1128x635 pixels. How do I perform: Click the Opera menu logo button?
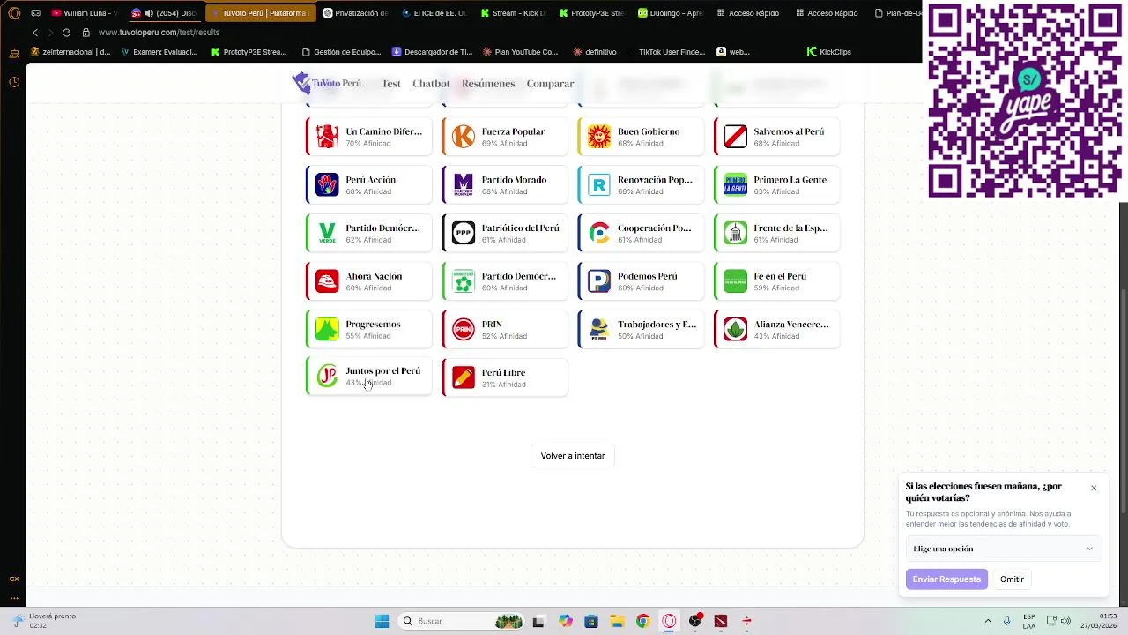coord(14,13)
